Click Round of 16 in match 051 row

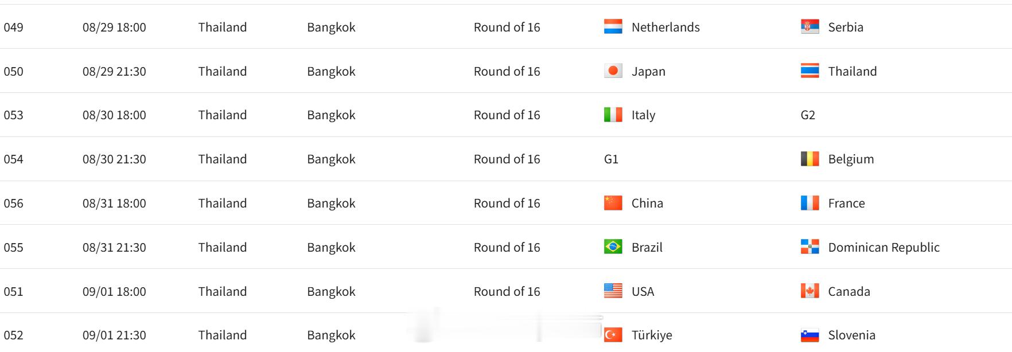click(507, 291)
